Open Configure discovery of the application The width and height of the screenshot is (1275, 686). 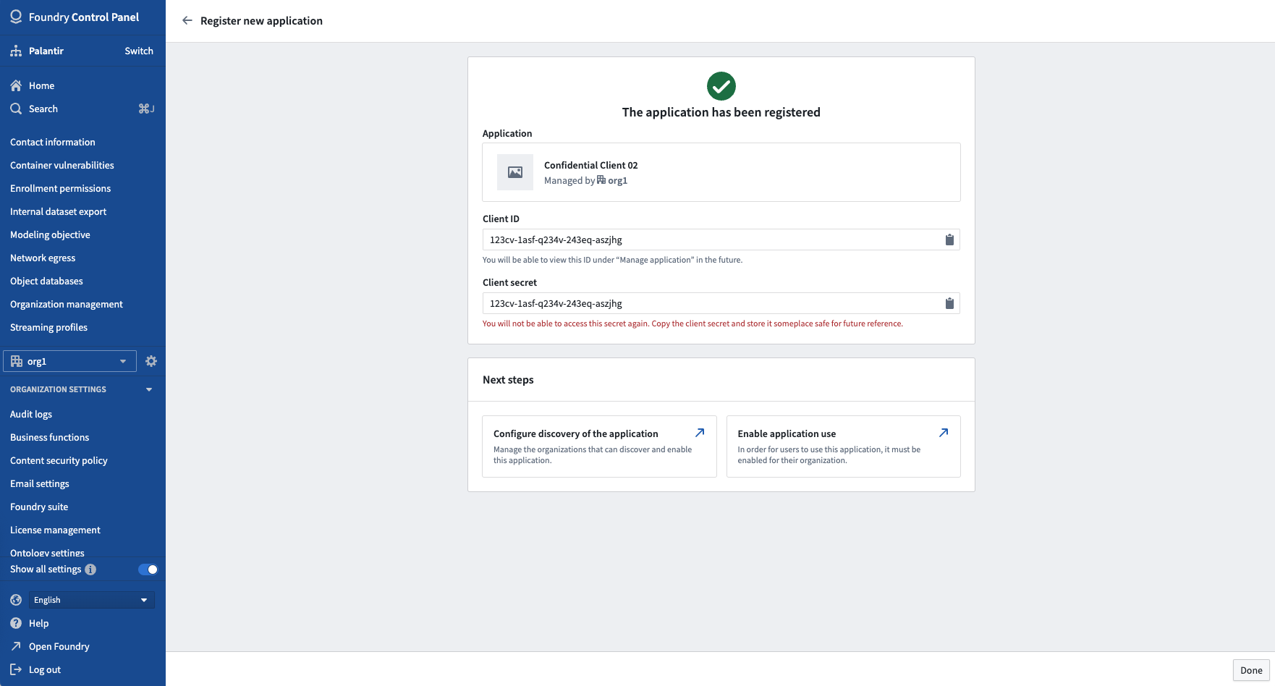pos(599,446)
